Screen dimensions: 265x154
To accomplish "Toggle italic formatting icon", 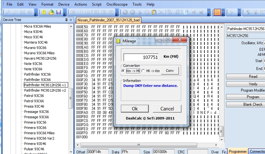I will [x=80, y=12].
